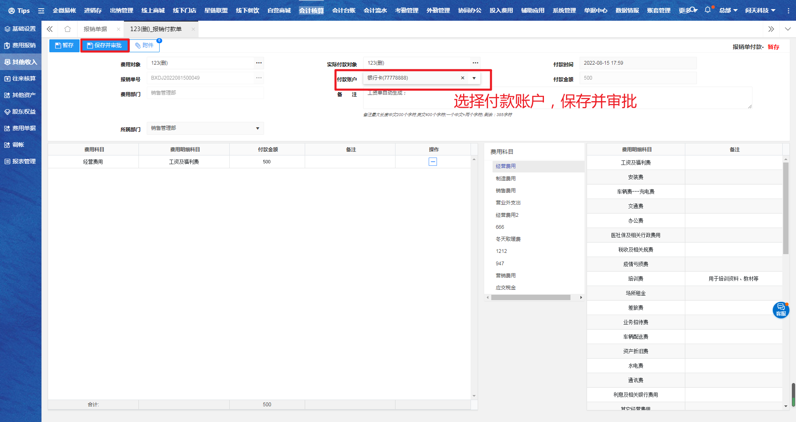
Task: Open the 客服 customer service chat
Action: pyautogui.click(x=781, y=310)
